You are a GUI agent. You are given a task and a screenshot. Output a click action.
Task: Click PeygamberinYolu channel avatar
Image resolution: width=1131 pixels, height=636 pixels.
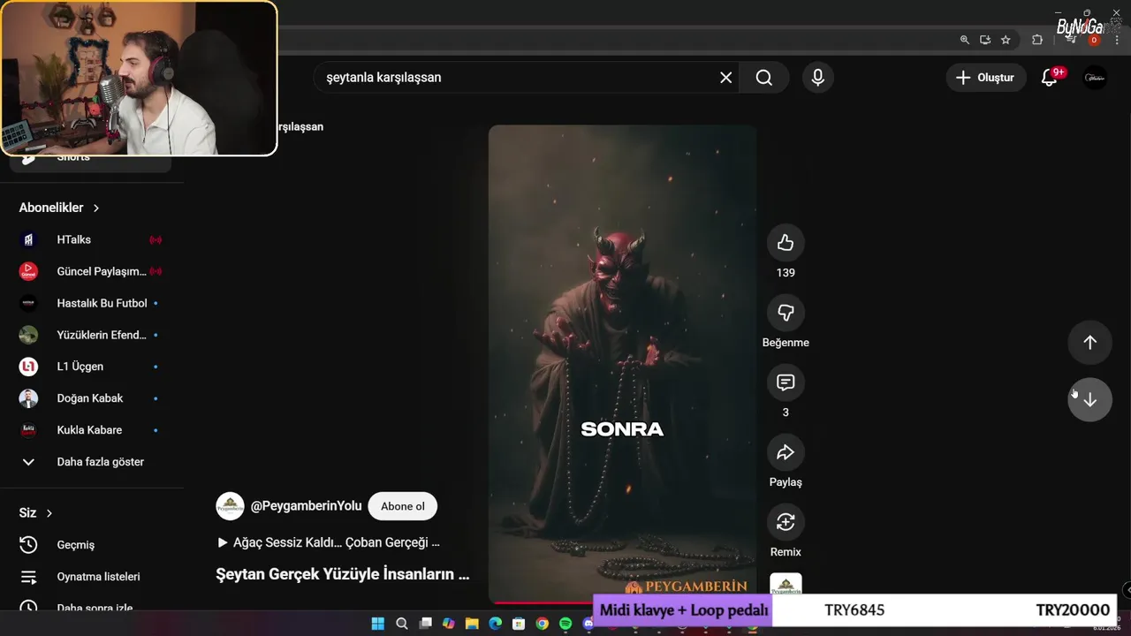pyautogui.click(x=230, y=506)
